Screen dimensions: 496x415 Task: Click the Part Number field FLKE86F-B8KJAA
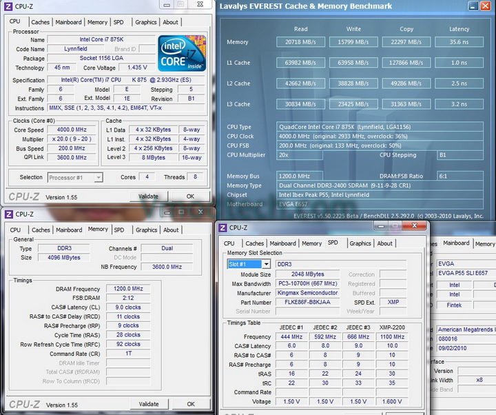307,302
